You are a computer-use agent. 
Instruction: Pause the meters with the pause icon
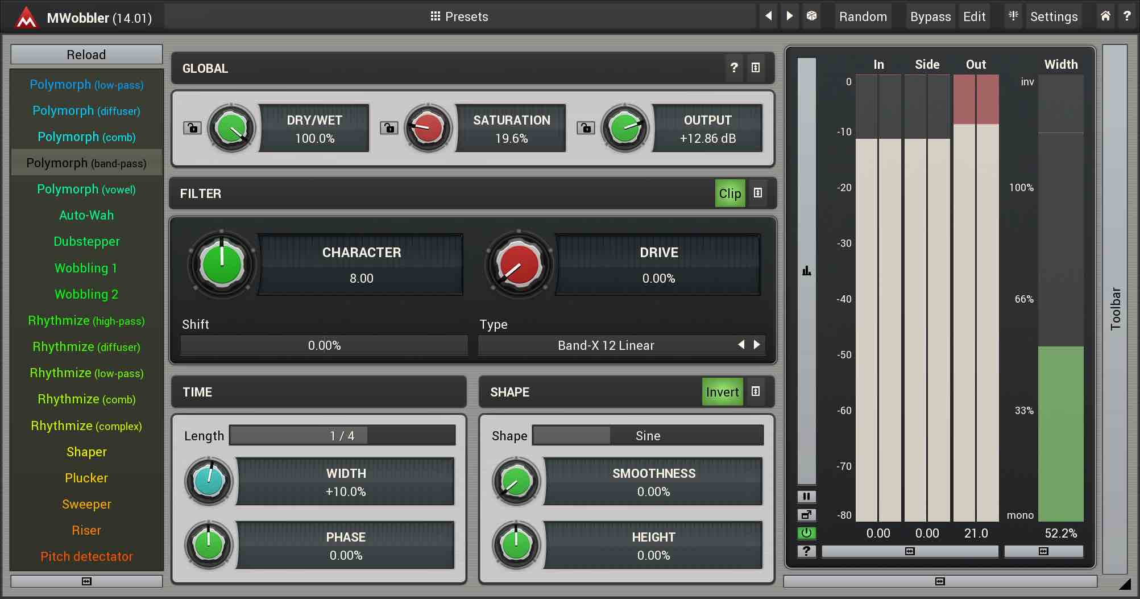tap(806, 496)
